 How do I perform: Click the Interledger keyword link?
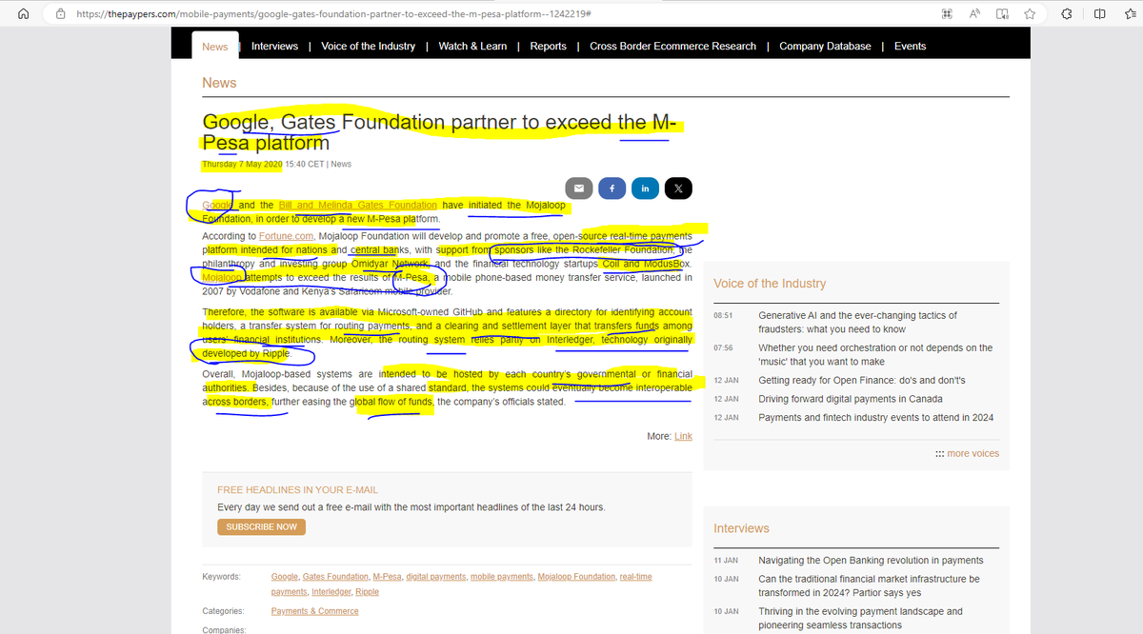[331, 592]
